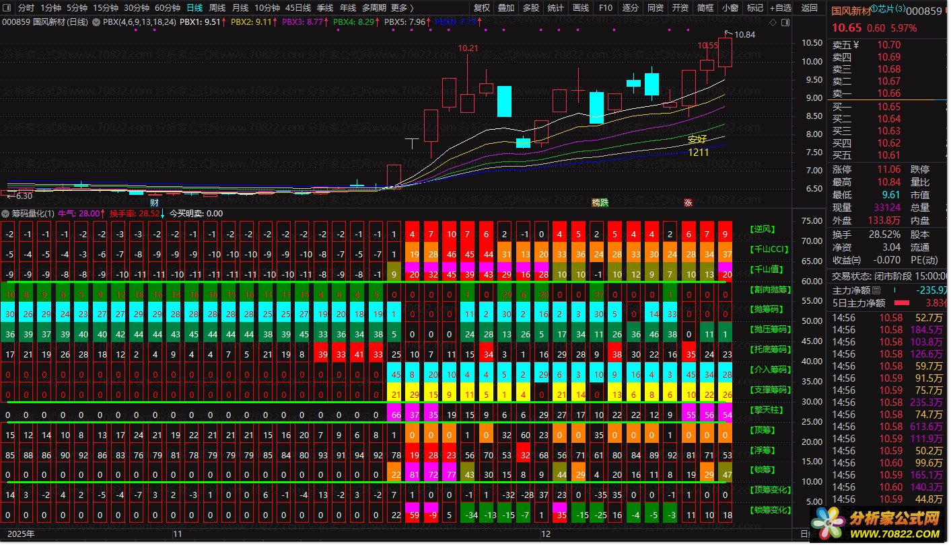Screen dimensions: 951x545
Task: Click the 逐分 toolbar button
Action: point(631,8)
